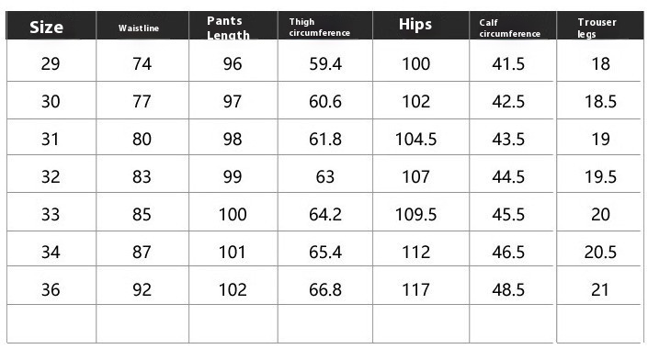Select the waistline value 77

coord(142,102)
